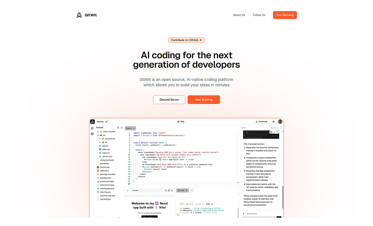373x226 pixels.
Task: Expand the components folder
Action: click(x=108, y=139)
